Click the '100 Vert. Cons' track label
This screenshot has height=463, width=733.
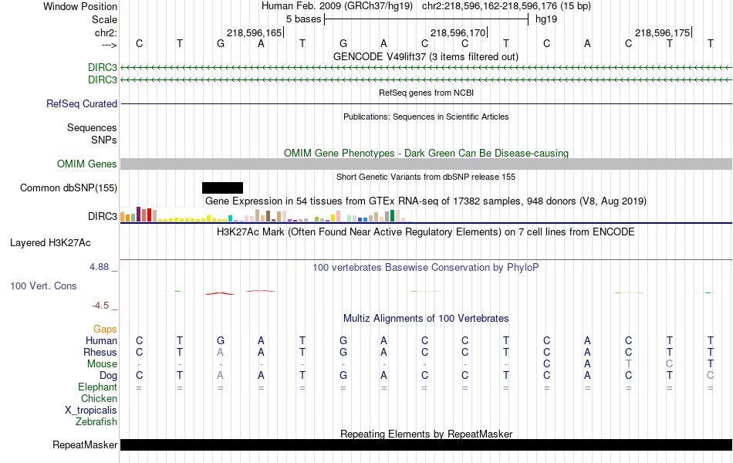coord(43,286)
